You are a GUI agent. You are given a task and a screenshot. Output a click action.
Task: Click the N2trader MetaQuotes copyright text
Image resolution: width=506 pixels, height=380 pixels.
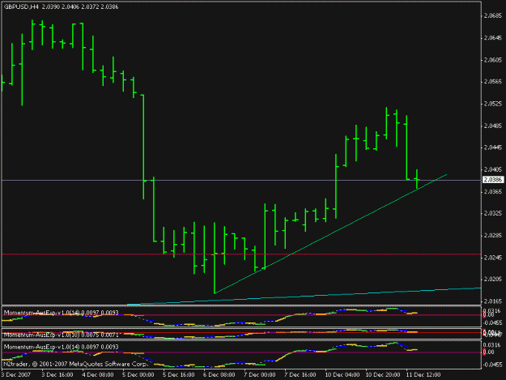click(75, 364)
